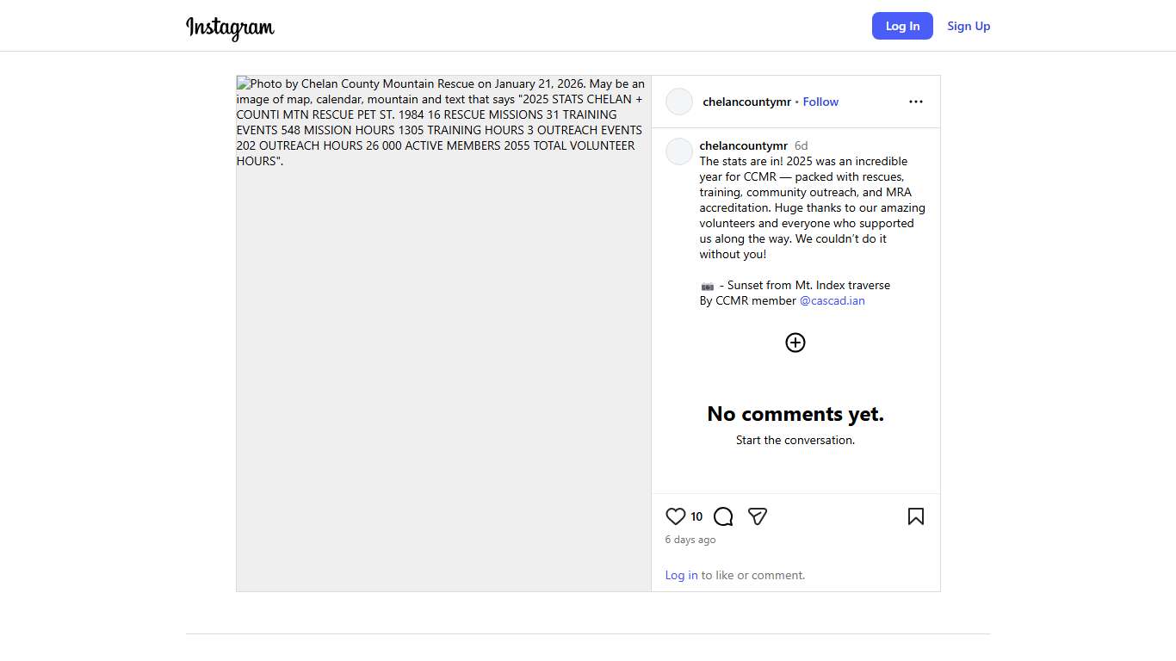Save the post with bookmark icon

[x=915, y=516]
